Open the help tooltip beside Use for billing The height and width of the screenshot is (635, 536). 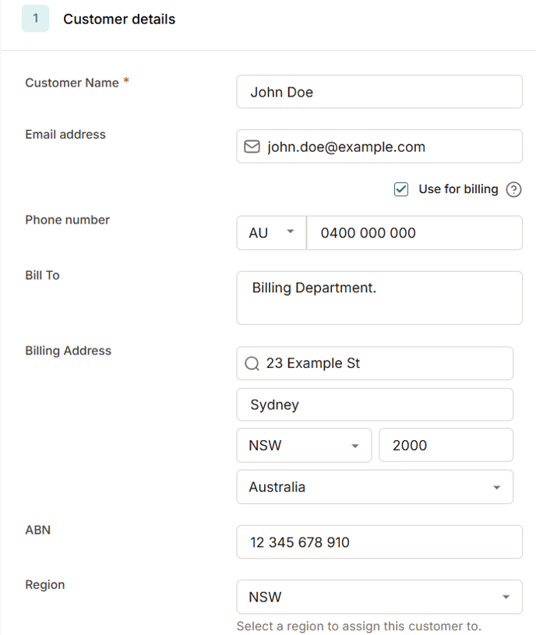pos(514,189)
